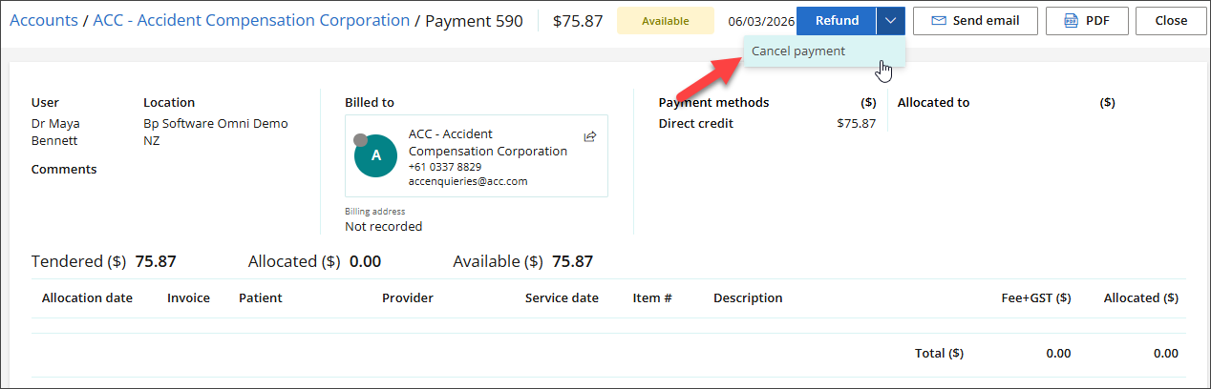The height and width of the screenshot is (389, 1211).
Task: Click the grey status dot on the avatar
Action: (x=360, y=140)
